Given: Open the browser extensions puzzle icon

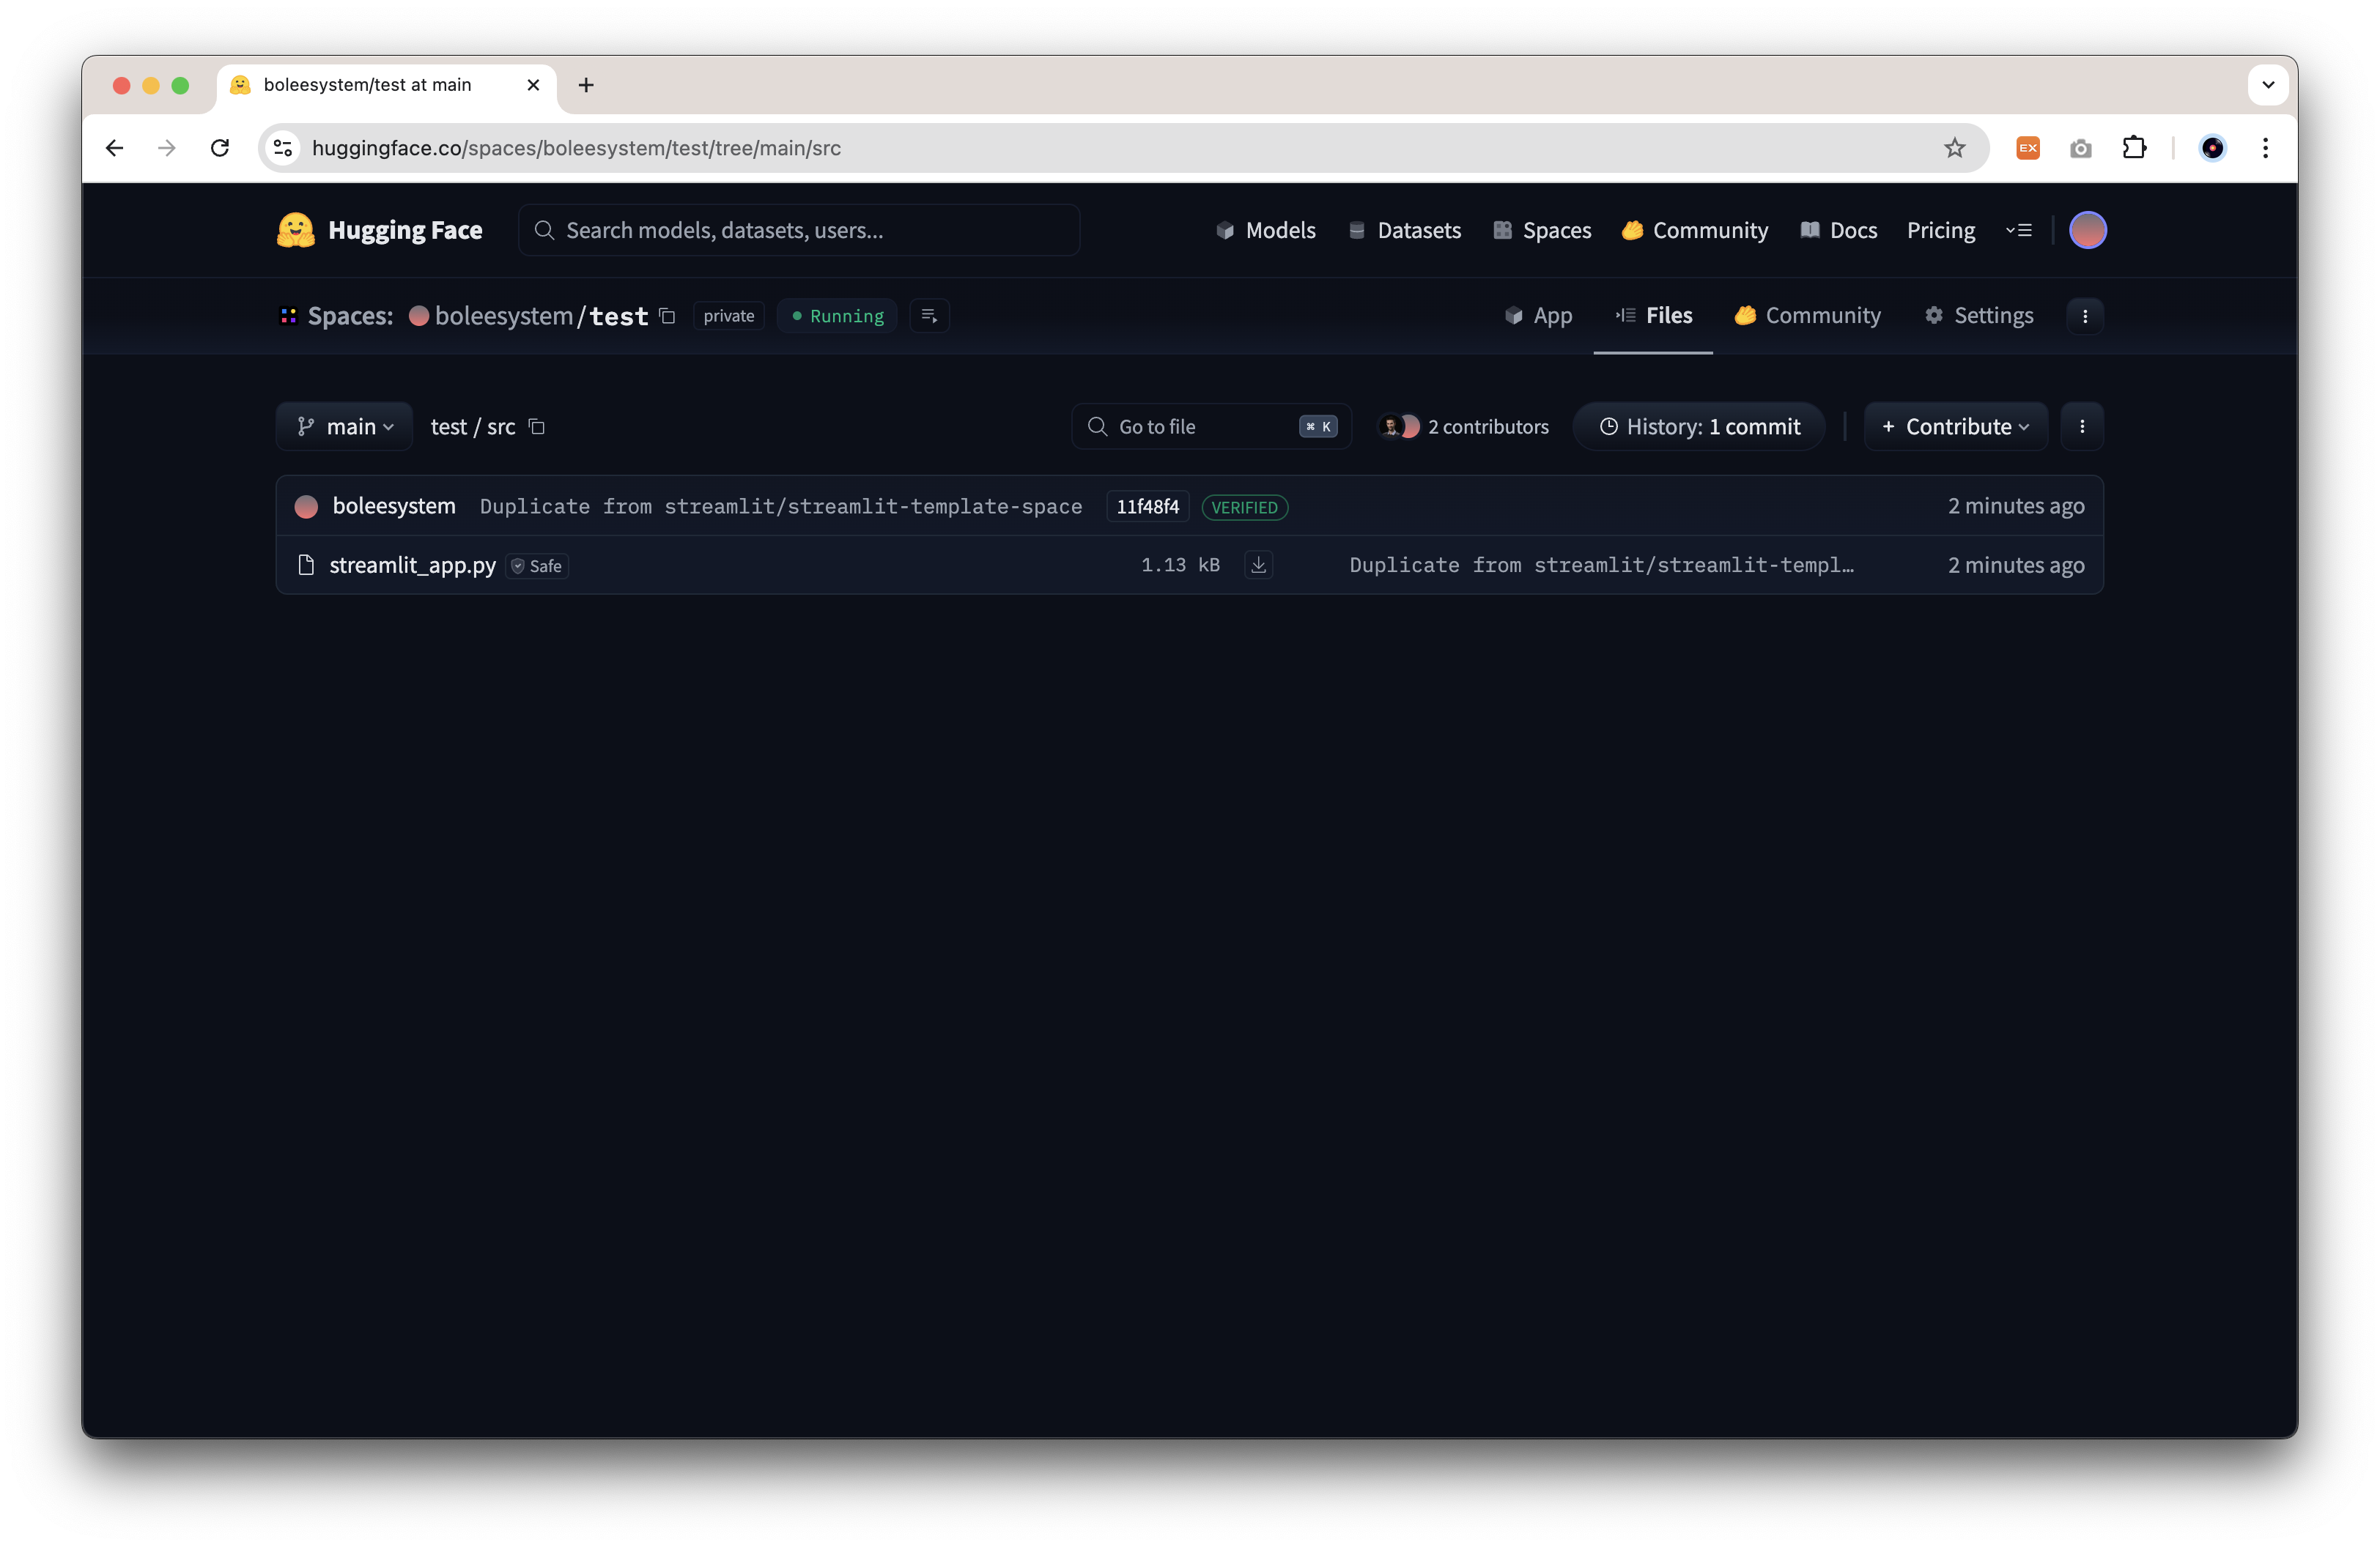Looking at the screenshot, I should point(2134,148).
